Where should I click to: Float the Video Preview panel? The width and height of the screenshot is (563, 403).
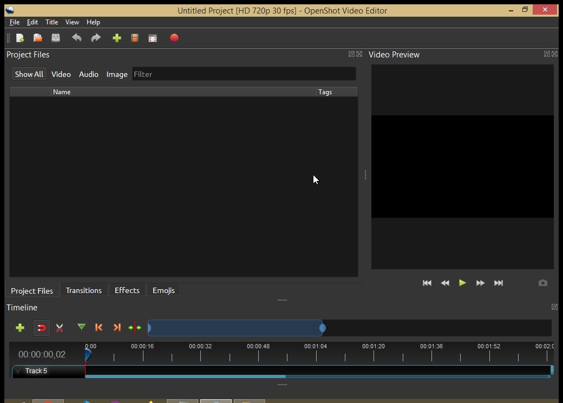547,54
